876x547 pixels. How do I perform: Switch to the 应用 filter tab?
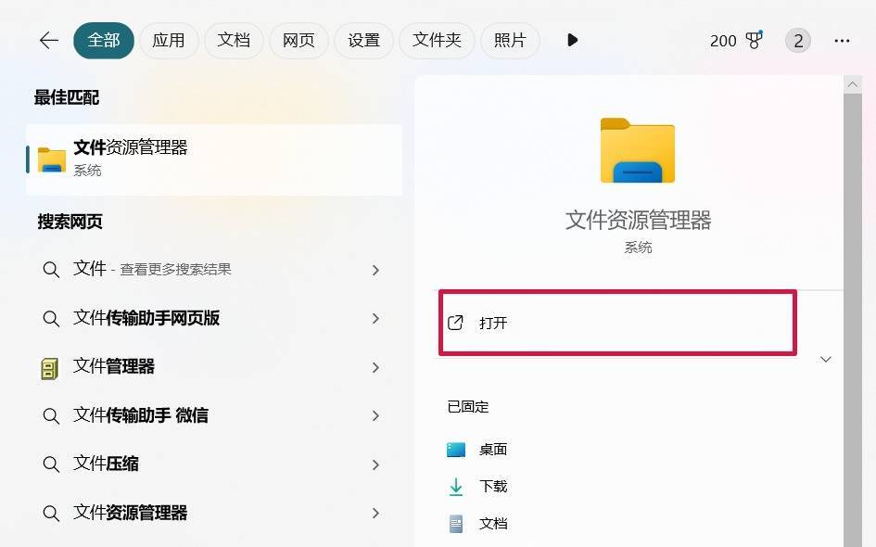pyautogui.click(x=169, y=40)
